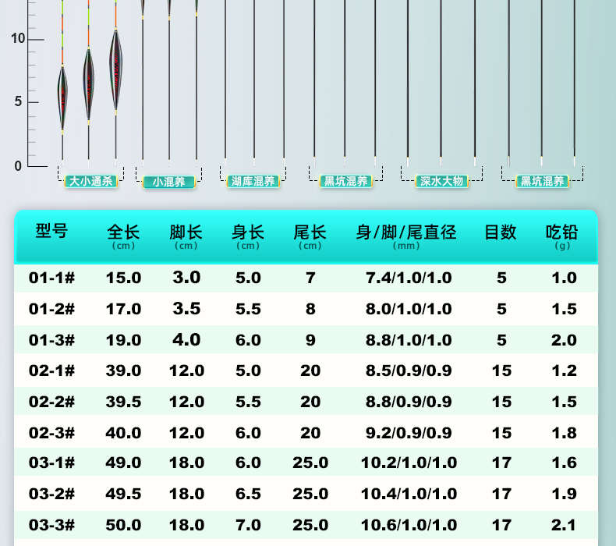Image resolution: width=616 pixels, height=546 pixels.
Task: Click model cell 01-1#
Action: point(51,278)
